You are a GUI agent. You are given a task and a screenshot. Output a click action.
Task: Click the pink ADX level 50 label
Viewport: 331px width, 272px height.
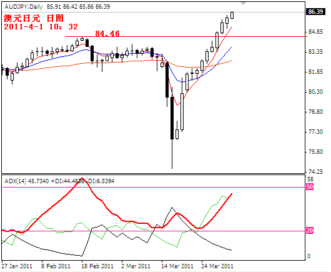pos(310,187)
